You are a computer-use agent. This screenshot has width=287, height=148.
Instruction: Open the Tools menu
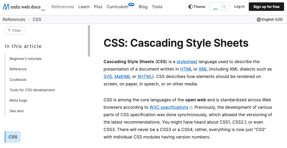pyautogui.click(x=157, y=7)
